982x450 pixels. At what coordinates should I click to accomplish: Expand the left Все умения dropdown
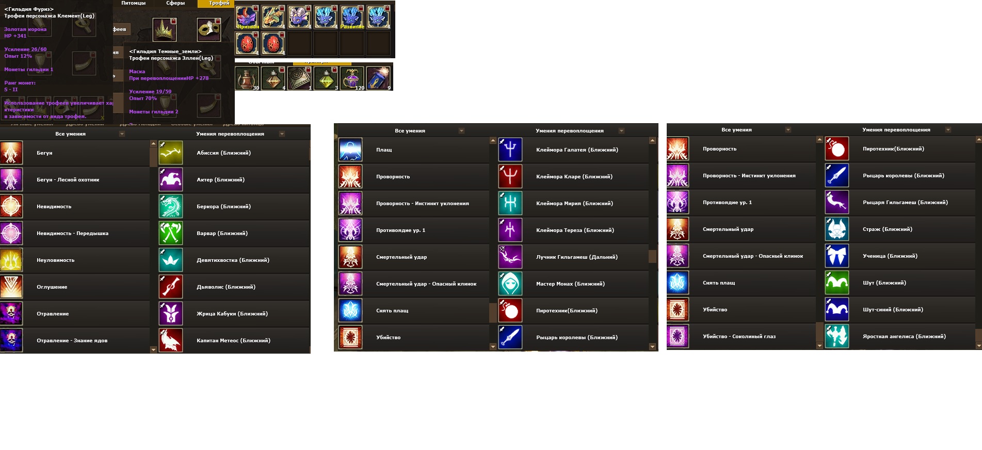click(122, 134)
